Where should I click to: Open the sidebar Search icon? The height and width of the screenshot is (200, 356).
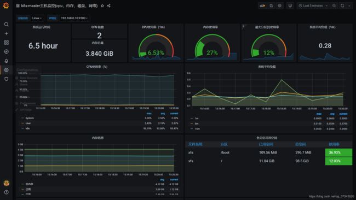click(x=7, y=24)
